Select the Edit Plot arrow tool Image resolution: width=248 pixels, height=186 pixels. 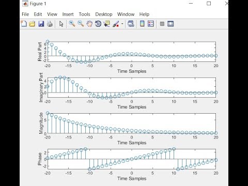pos(61,24)
